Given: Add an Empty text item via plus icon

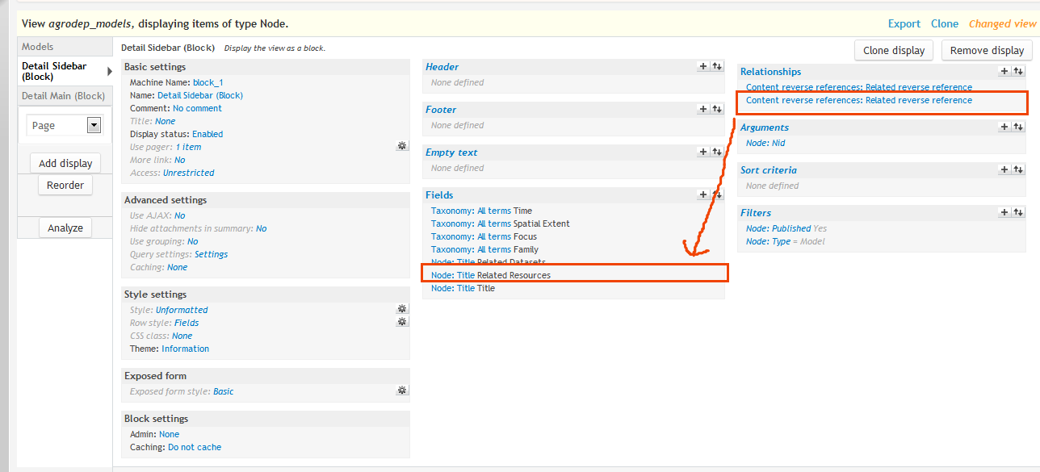Looking at the screenshot, I should click(x=703, y=152).
